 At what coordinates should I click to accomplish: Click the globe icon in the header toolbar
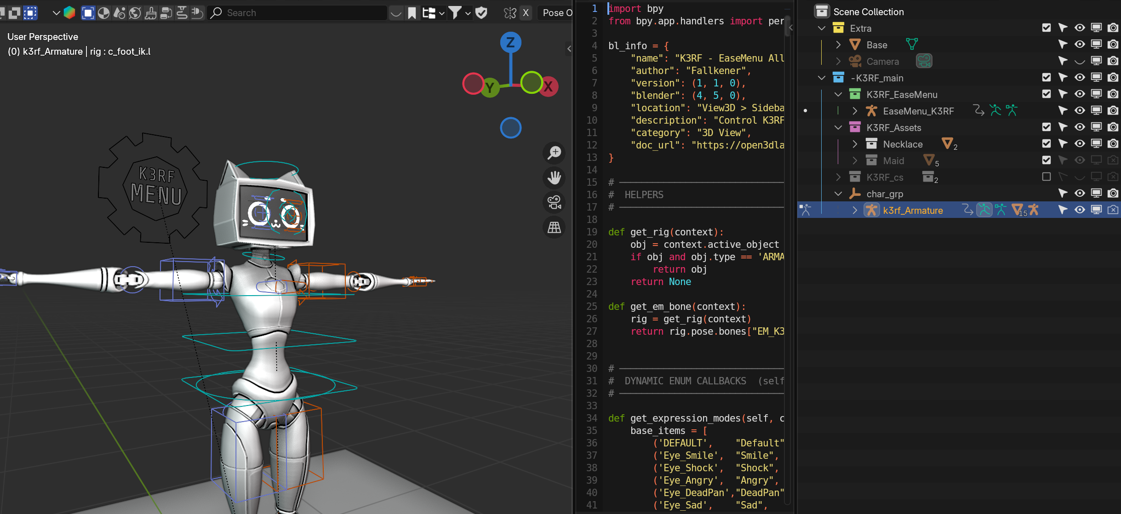coord(135,13)
